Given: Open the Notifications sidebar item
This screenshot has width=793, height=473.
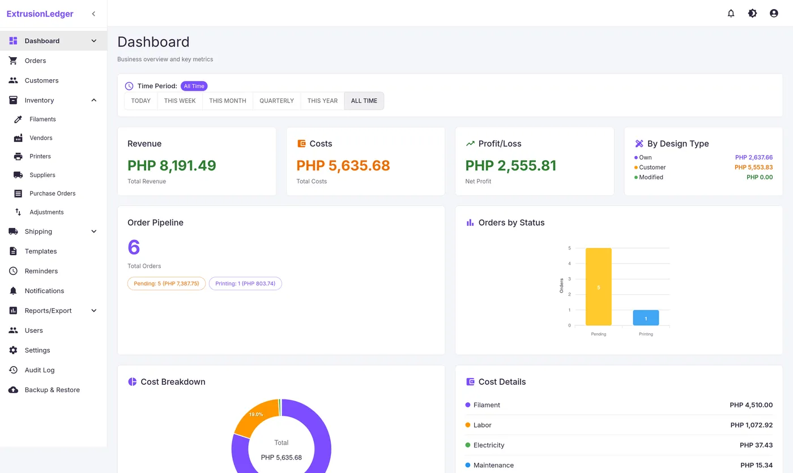Looking at the screenshot, I should [x=53, y=291].
